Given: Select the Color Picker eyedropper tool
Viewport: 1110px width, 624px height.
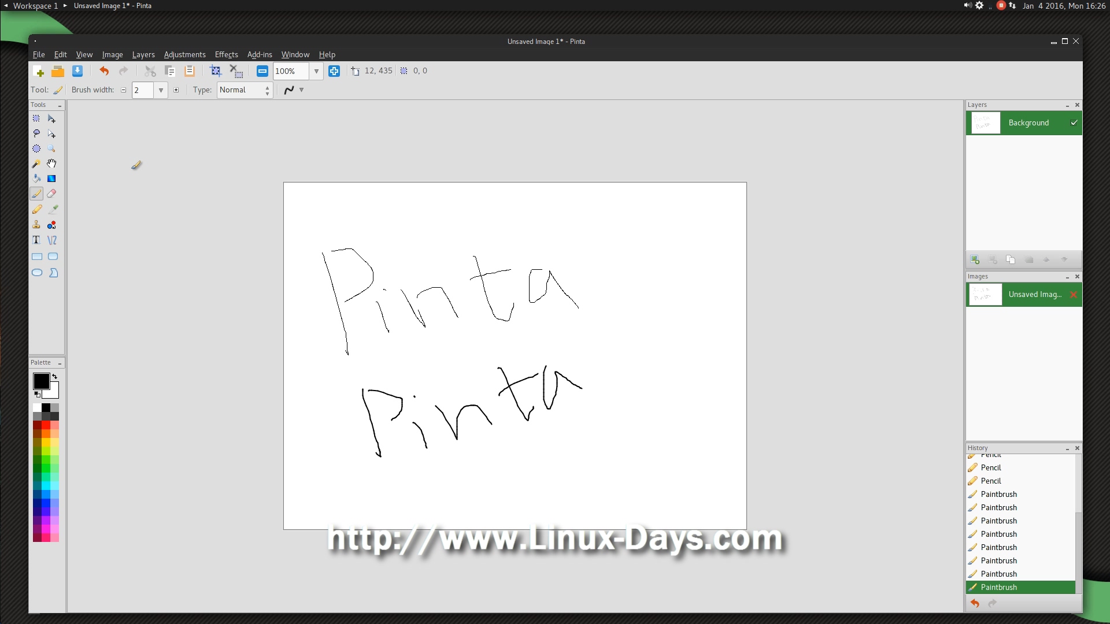Looking at the screenshot, I should click(52, 209).
